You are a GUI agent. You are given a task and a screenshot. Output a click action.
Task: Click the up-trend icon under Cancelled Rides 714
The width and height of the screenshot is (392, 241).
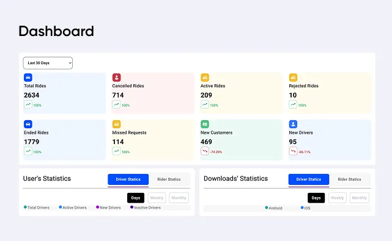116,104
